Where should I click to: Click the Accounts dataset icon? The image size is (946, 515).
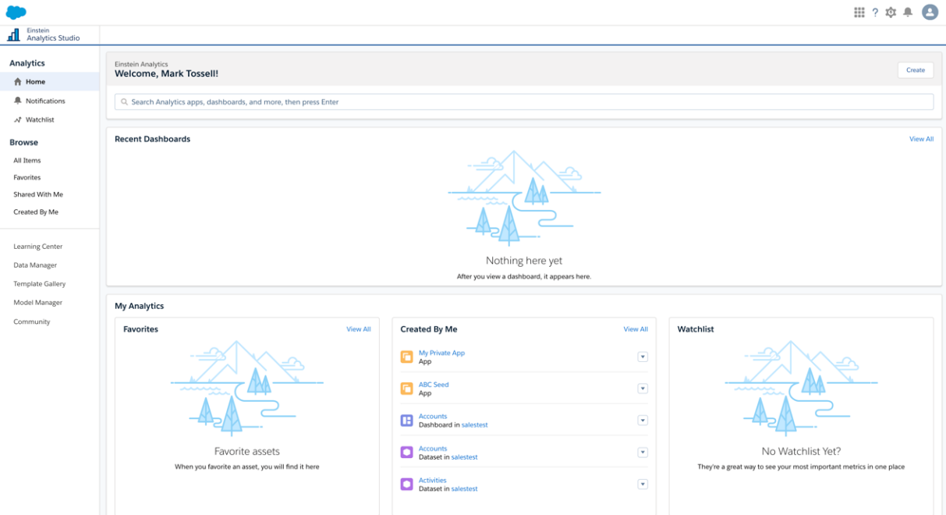pos(406,453)
